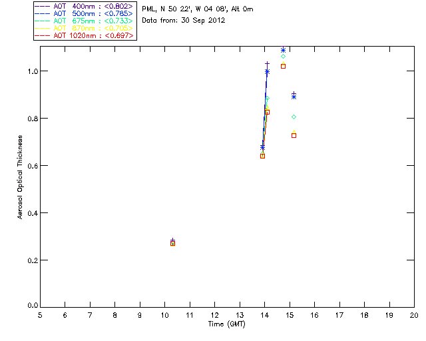Click the x-axis tick label 8

[114, 315]
